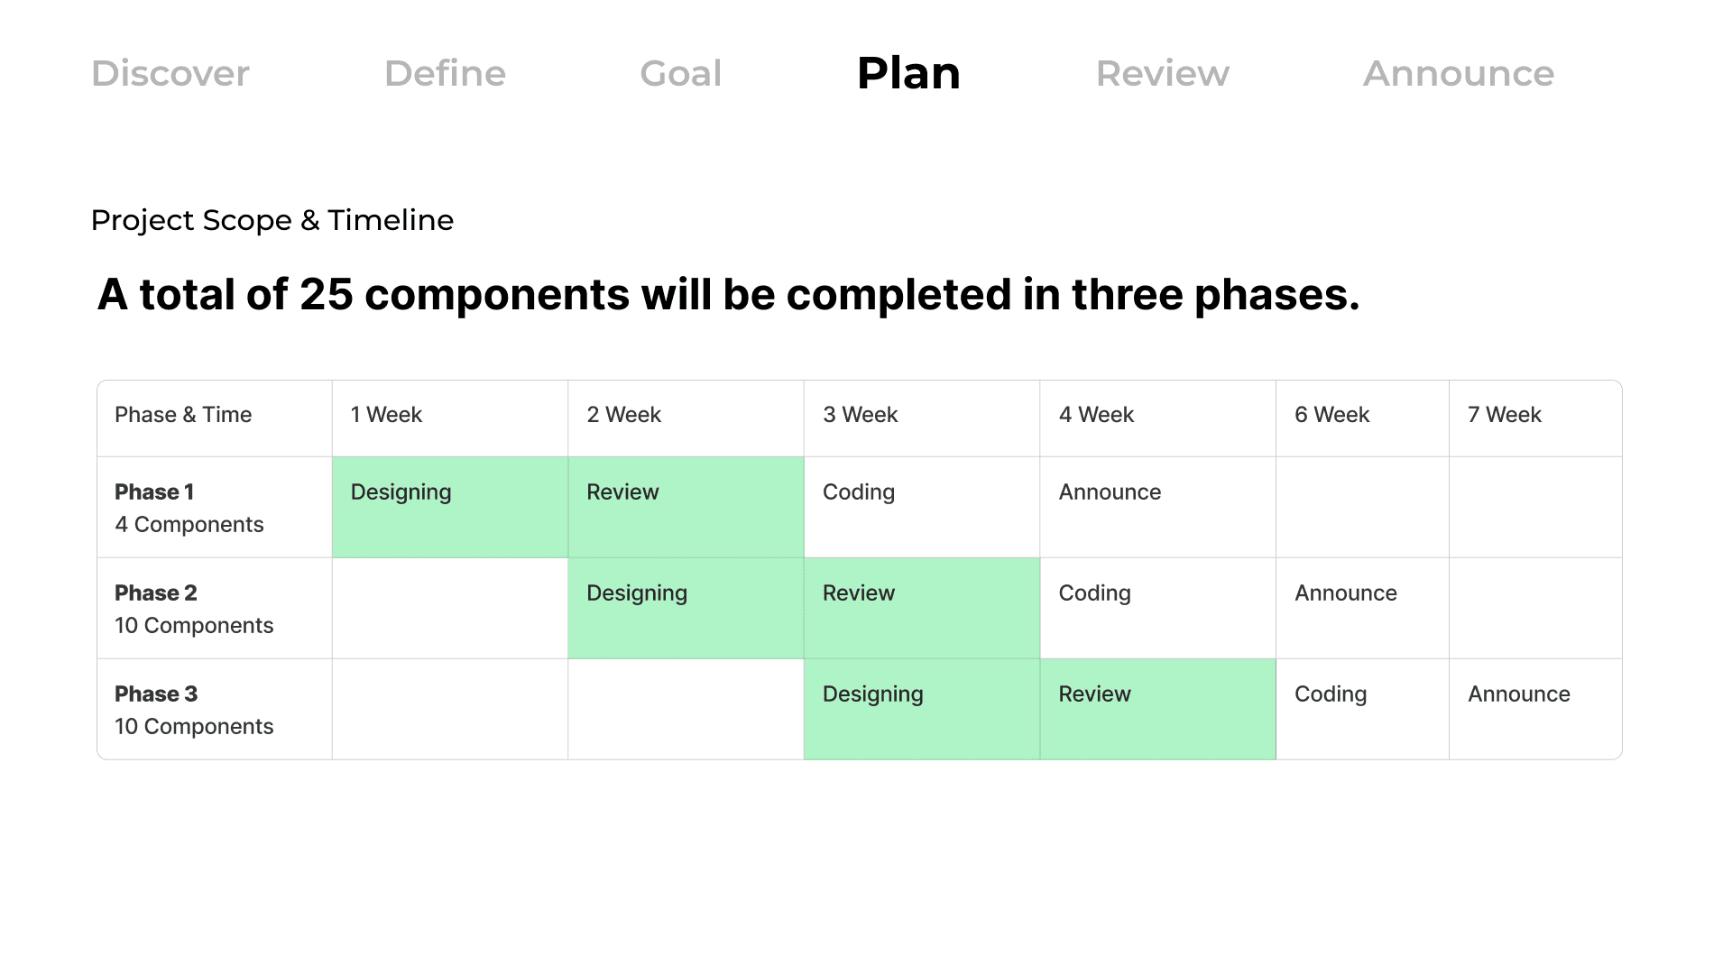The image size is (1732, 974).
Task: Select Phase 3 Announce cell under 7 Week
Action: tap(1535, 709)
